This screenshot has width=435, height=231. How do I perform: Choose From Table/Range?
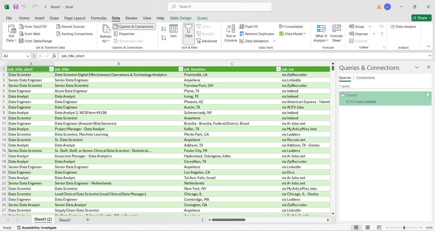[x=35, y=41]
